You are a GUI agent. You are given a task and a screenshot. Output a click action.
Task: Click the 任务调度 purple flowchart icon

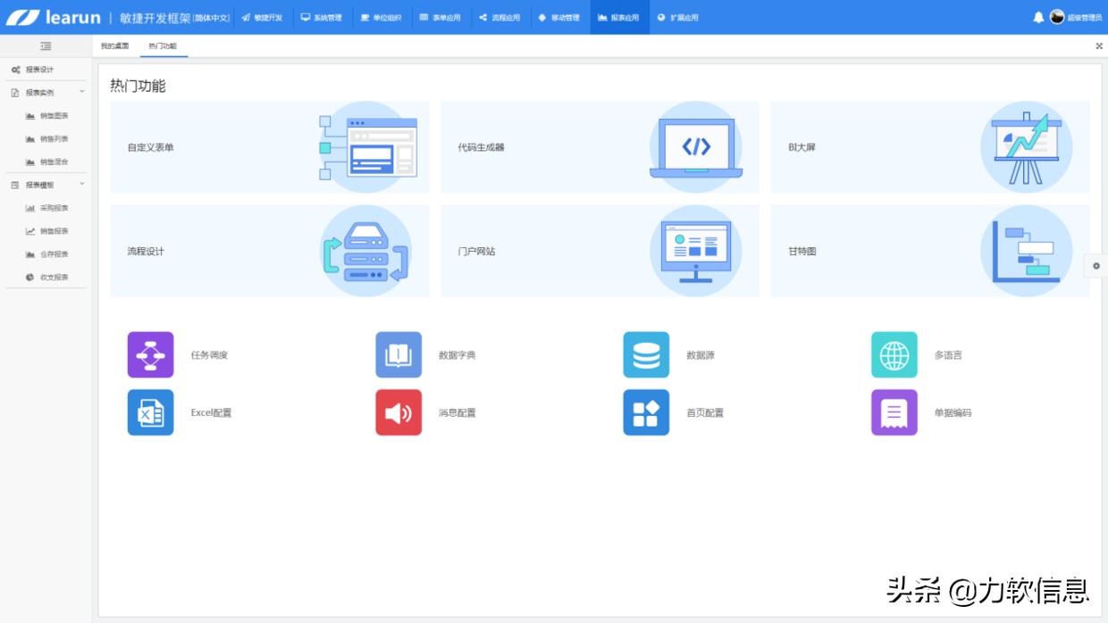(150, 355)
